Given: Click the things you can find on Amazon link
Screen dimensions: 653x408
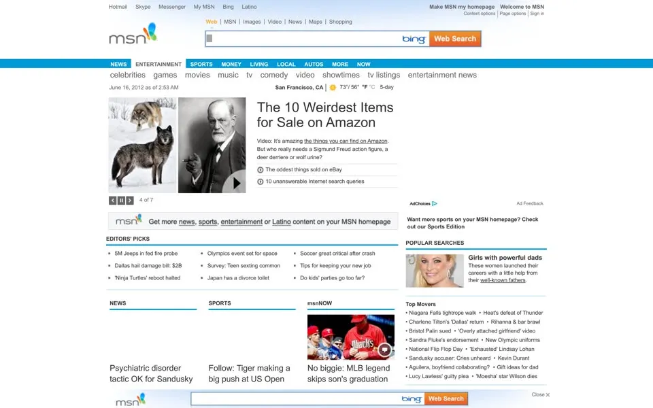Looking at the screenshot, I should [x=346, y=141].
